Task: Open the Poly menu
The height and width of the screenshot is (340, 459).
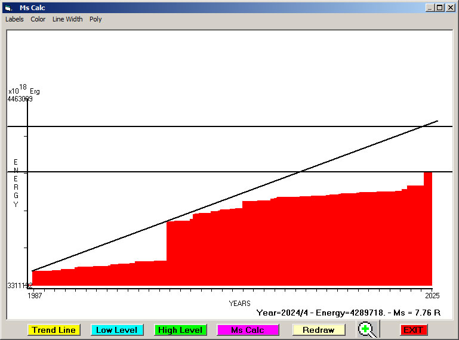Action: click(96, 19)
